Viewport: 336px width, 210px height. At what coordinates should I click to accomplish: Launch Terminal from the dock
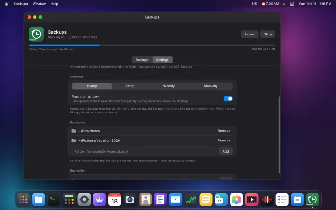54,200
